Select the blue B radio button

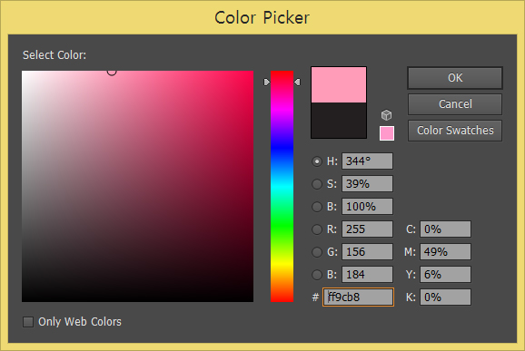tap(317, 275)
